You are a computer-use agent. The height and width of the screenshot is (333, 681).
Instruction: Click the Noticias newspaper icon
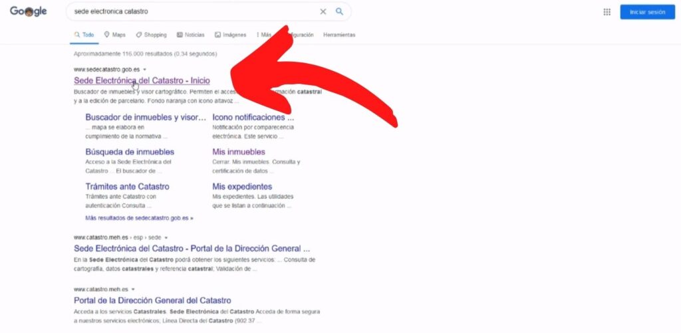(x=180, y=35)
